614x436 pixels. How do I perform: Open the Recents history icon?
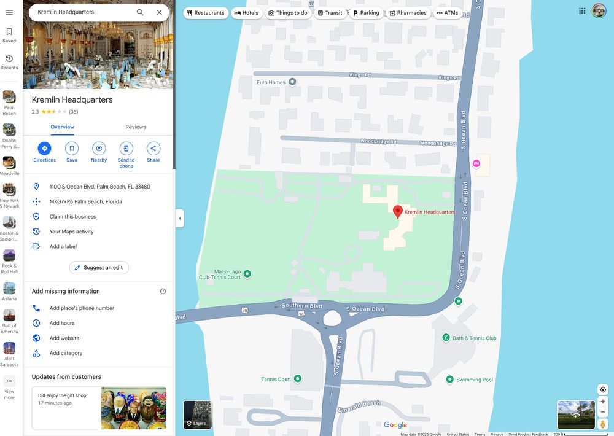(x=9, y=59)
